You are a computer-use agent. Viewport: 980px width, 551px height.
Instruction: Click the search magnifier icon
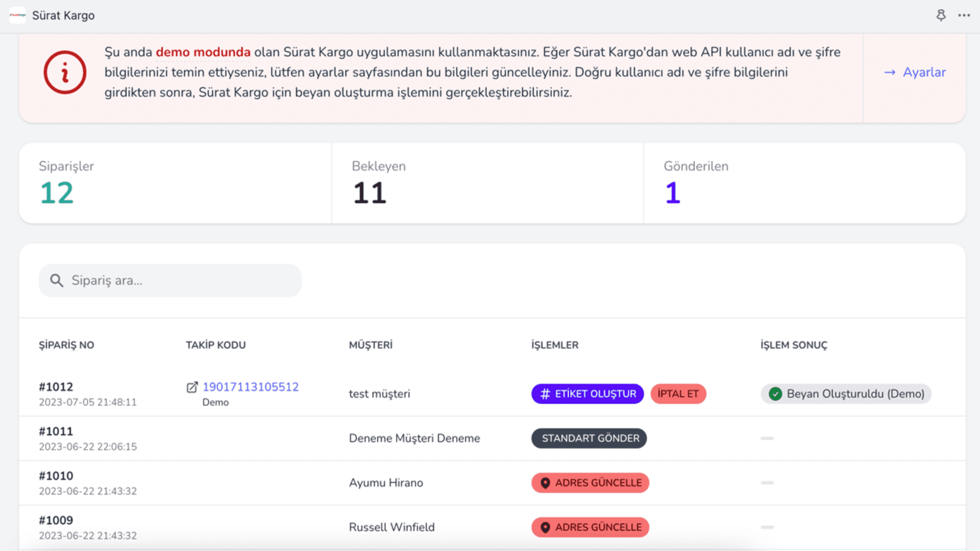[x=57, y=280]
